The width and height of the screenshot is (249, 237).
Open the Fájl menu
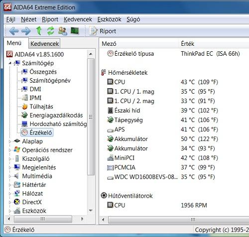[11, 19]
